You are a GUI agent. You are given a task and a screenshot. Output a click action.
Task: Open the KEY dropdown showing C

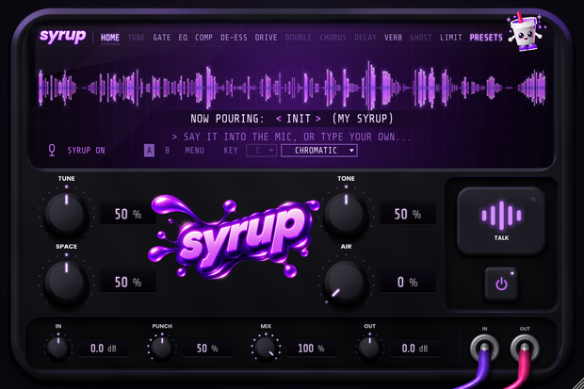[261, 151]
